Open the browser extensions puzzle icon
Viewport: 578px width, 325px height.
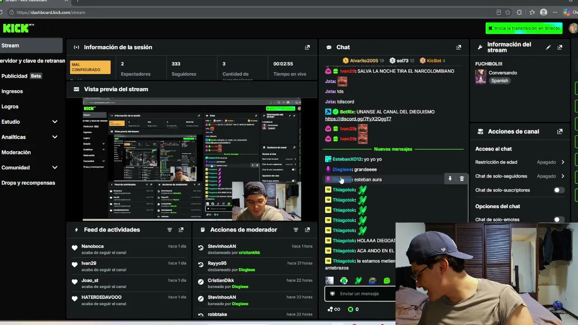[519, 13]
